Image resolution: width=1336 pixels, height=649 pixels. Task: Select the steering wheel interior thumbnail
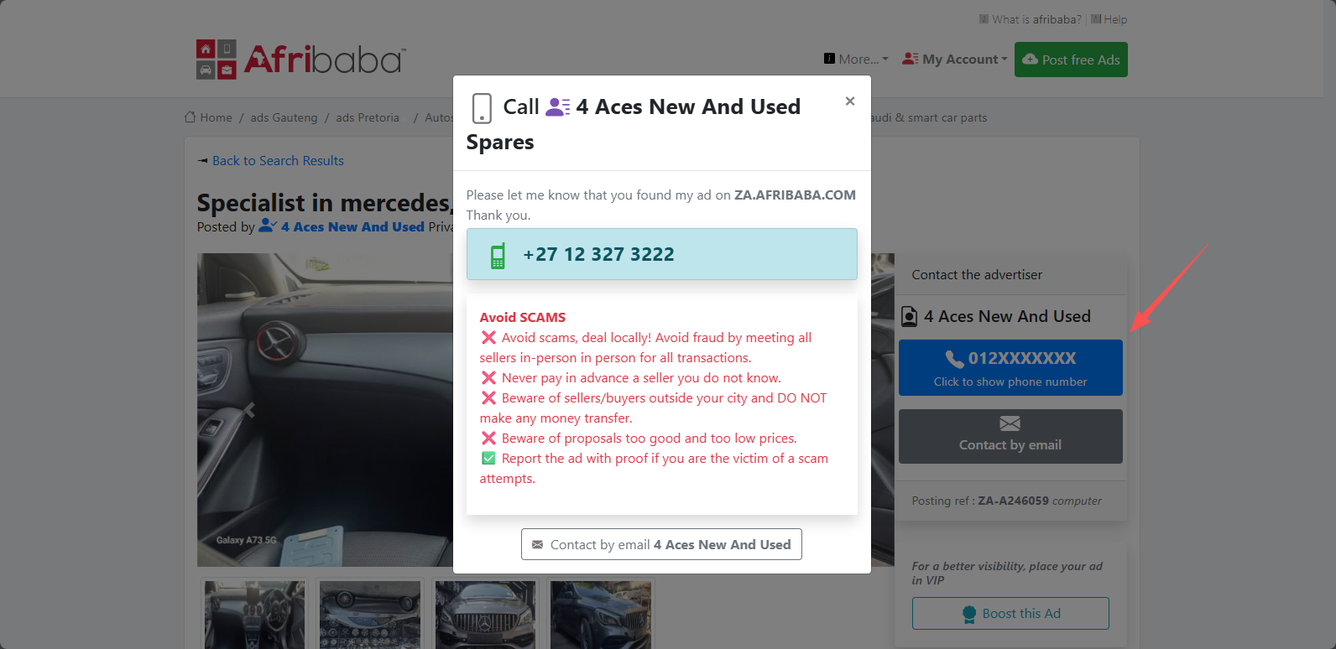254,615
